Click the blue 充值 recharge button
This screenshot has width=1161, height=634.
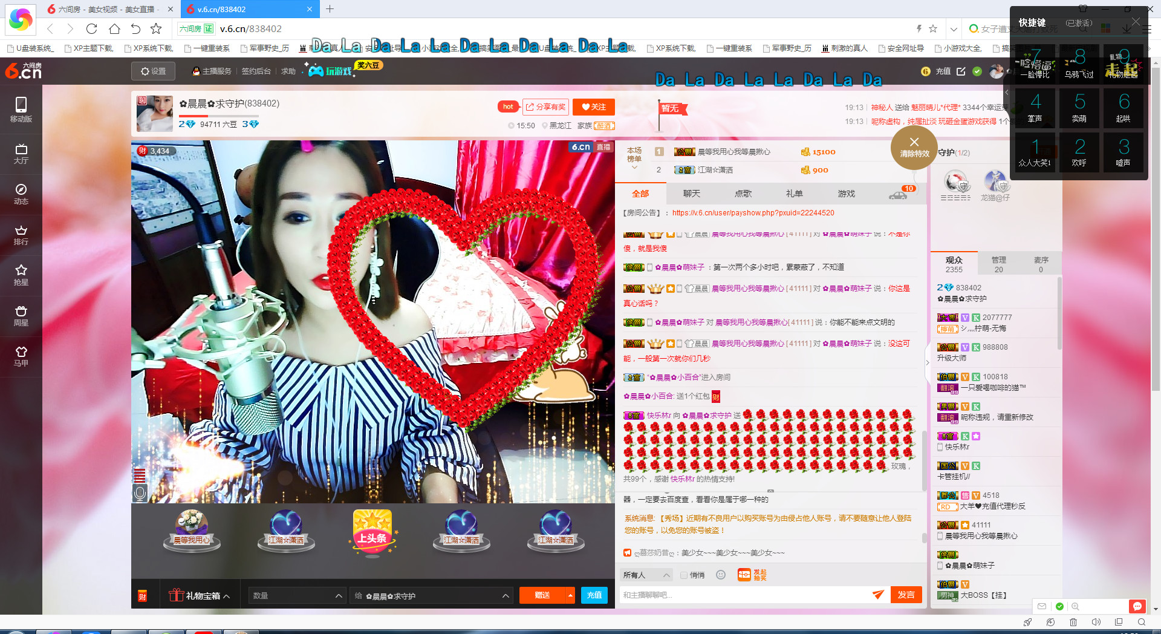[594, 595]
